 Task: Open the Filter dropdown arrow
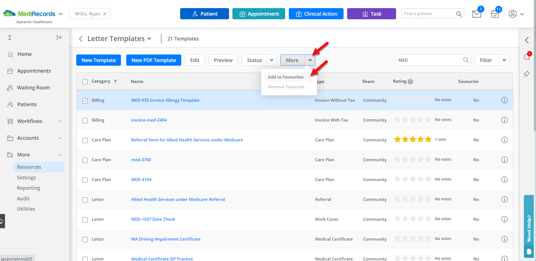[504, 60]
